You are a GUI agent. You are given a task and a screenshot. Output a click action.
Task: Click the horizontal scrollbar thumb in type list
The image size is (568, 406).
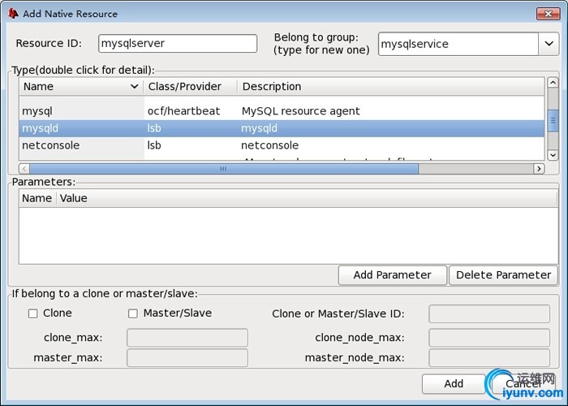tap(224, 169)
